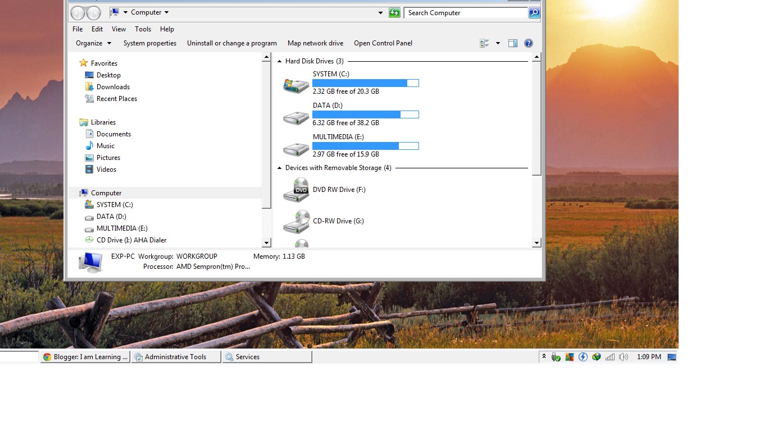This screenshot has width=764, height=431.
Task: Click the refresh icon beside the address bar
Action: pos(394,12)
